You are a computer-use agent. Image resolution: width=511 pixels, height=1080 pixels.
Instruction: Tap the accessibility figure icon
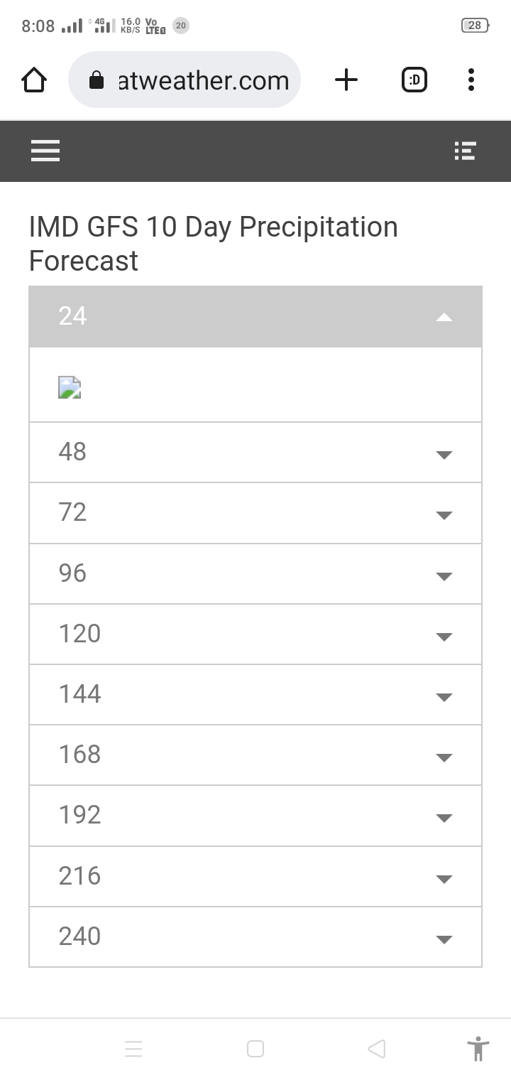pyautogui.click(x=478, y=1049)
